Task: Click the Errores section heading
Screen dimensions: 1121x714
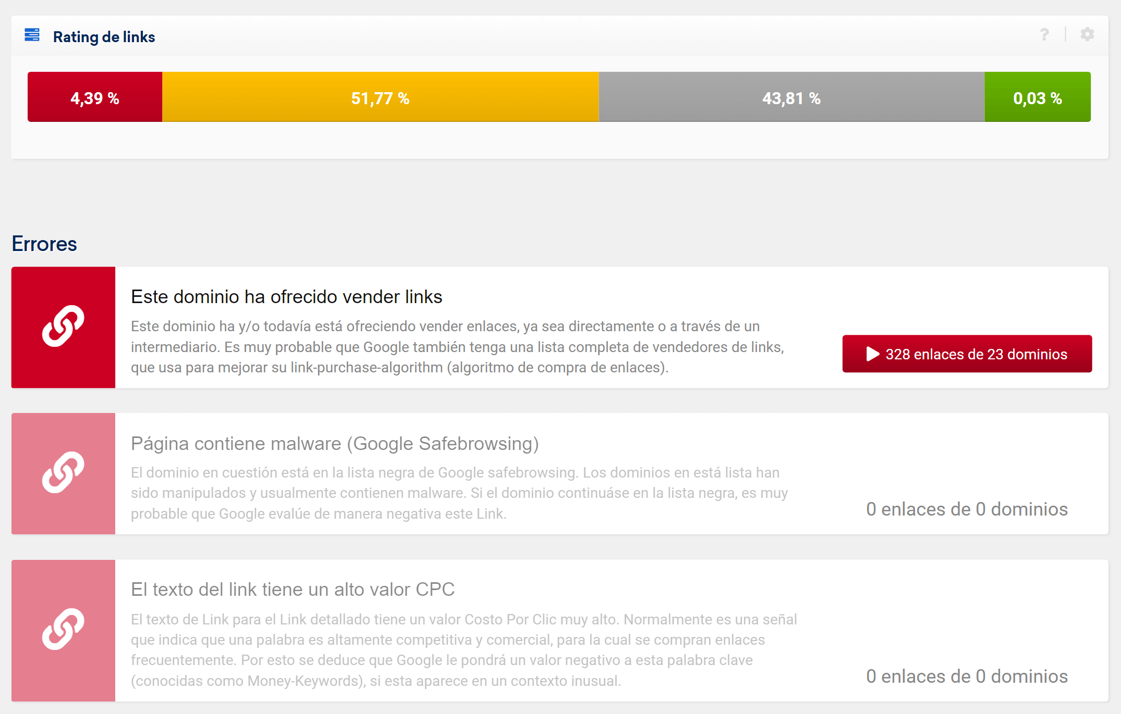Action: pos(44,244)
